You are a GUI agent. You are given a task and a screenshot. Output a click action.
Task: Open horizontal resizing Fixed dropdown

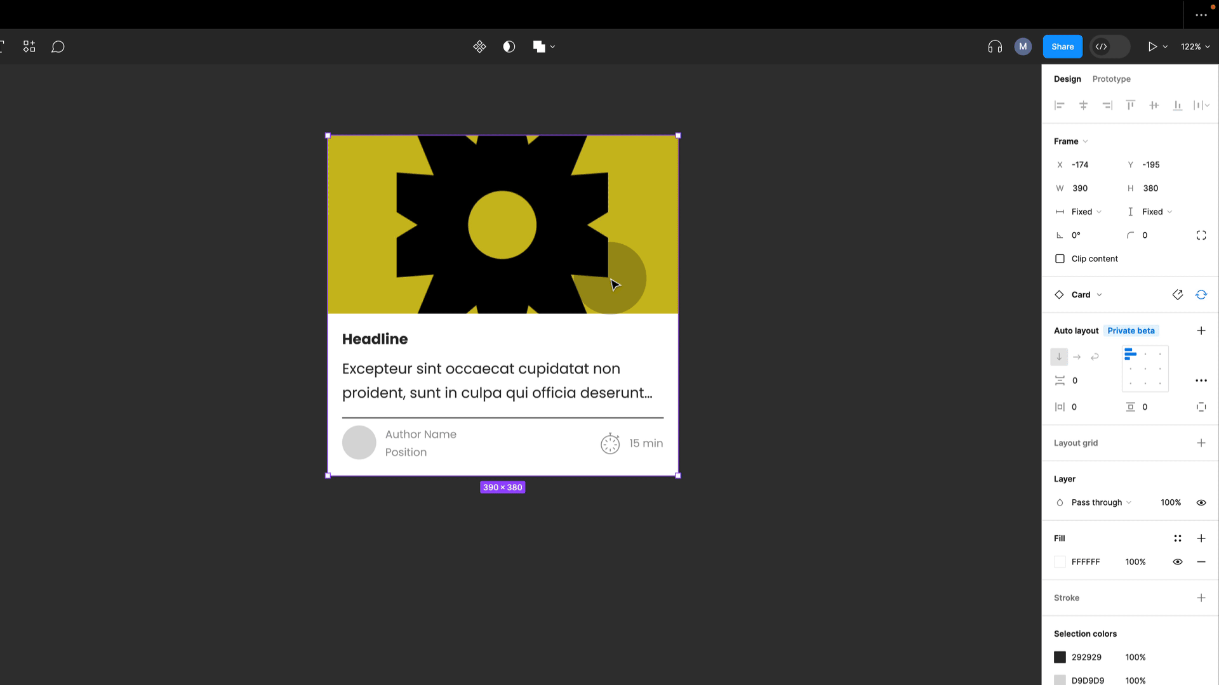point(1086,212)
